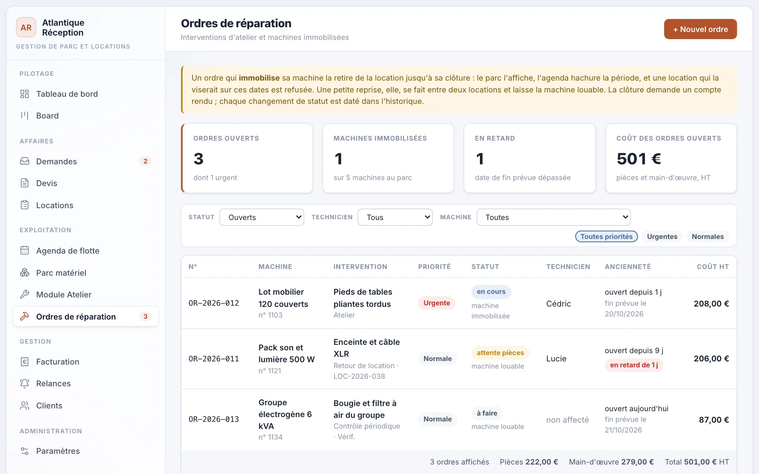The height and width of the screenshot is (474, 759).
Task: Open order OR-2026-011
Action: 214,359
